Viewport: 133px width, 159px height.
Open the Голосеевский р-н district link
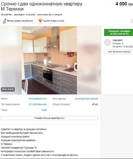coord(37,99)
